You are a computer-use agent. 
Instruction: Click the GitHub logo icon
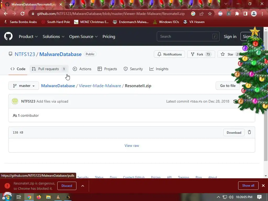click(x=8, y=36)
